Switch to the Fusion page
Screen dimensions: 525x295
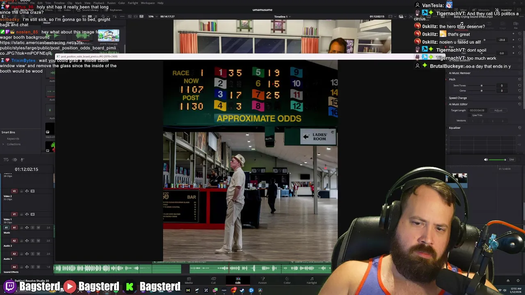(262, 280)
